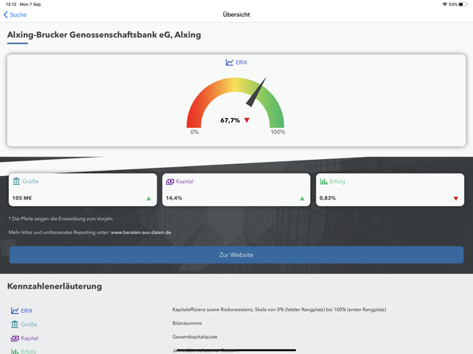
Task: Click the Pfeile zeigen die Entwicklung note
Action: pyautogui.click(x=61, y=219)
